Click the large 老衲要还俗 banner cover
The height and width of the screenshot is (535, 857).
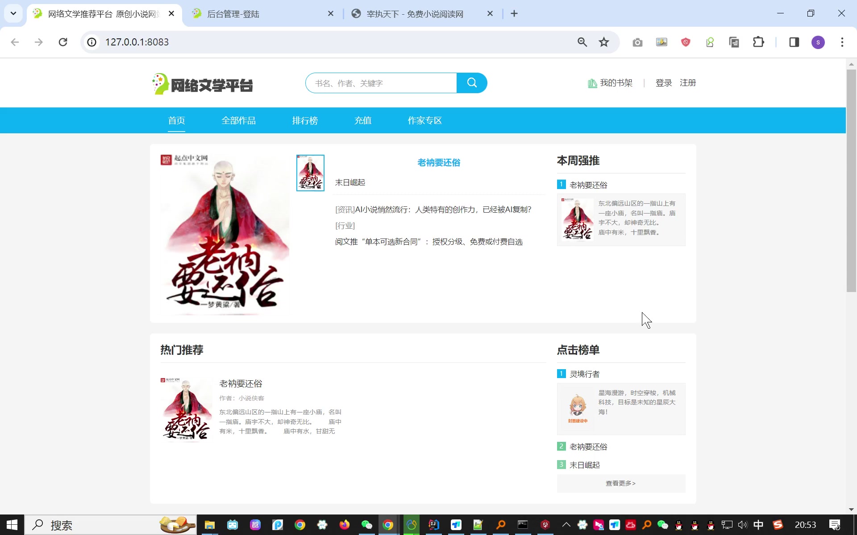coord(225,235)
